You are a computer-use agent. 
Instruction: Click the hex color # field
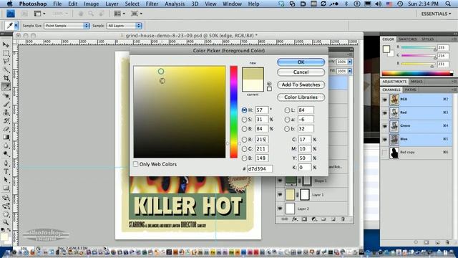coord(260,169)
